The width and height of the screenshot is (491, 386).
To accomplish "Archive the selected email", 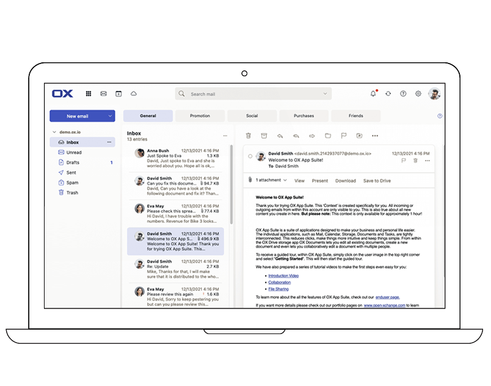I will 264,136.
